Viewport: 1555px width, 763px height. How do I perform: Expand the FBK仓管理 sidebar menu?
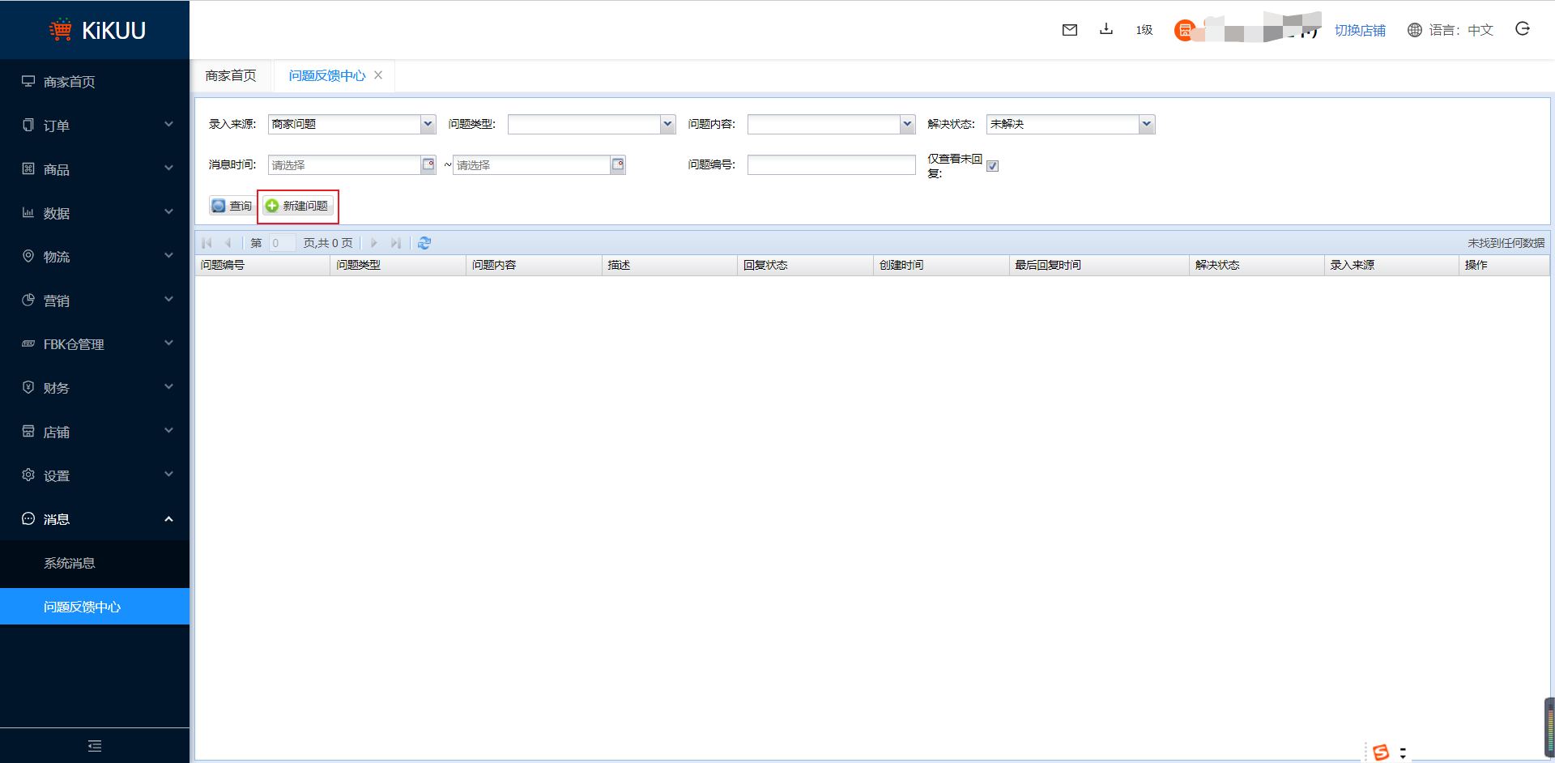(x=95, y=343)
